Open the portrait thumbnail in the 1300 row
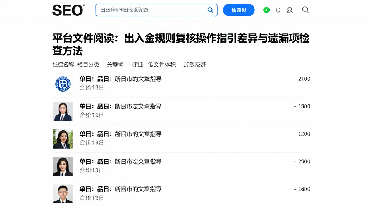The image size is (367, 206). [63, 112]
